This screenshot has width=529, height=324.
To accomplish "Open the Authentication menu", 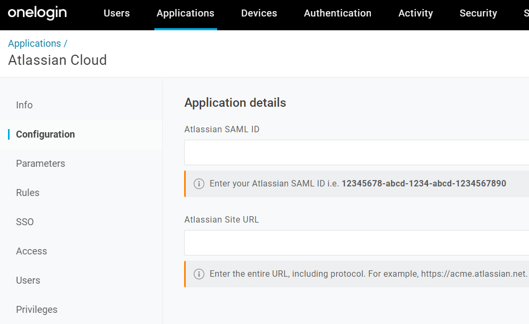I will click(338, 13).
